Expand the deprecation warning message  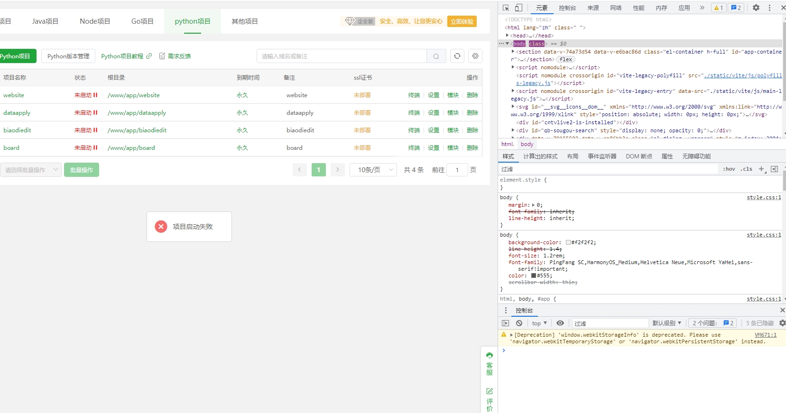coord(511,335)
